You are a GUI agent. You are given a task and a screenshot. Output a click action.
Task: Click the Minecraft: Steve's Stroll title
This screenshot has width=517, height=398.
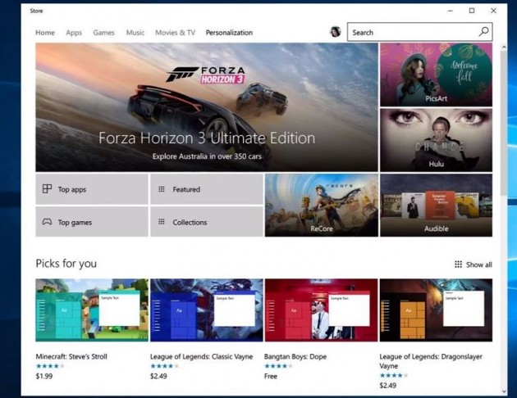pos(71,356)
